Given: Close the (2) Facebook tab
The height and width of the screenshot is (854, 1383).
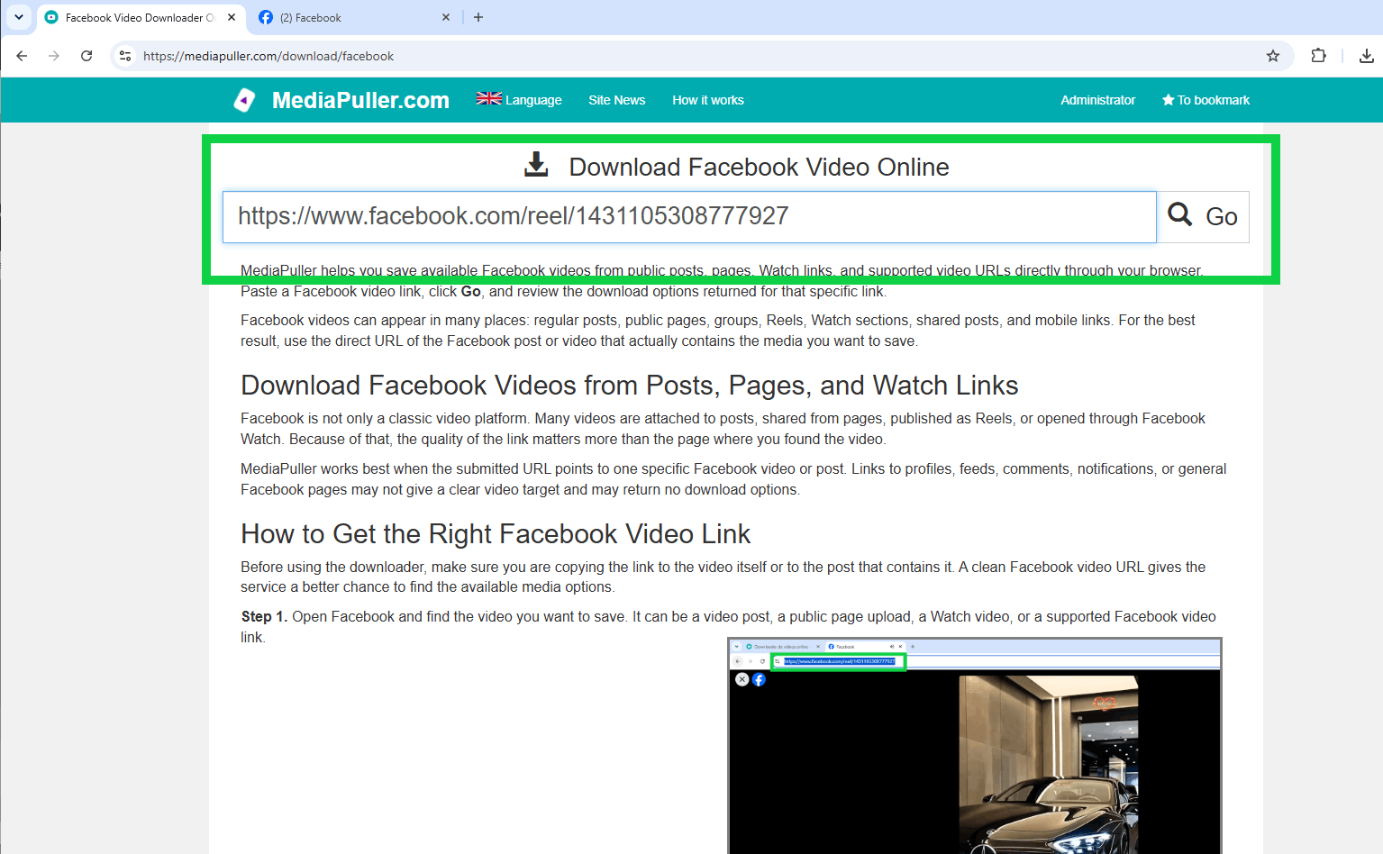Looking at the screenshot, I should click(446, 17).
